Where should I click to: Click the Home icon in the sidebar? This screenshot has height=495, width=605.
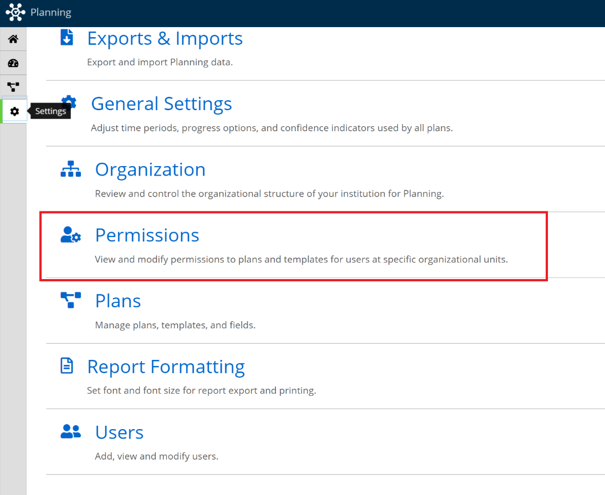coord(13,39)
